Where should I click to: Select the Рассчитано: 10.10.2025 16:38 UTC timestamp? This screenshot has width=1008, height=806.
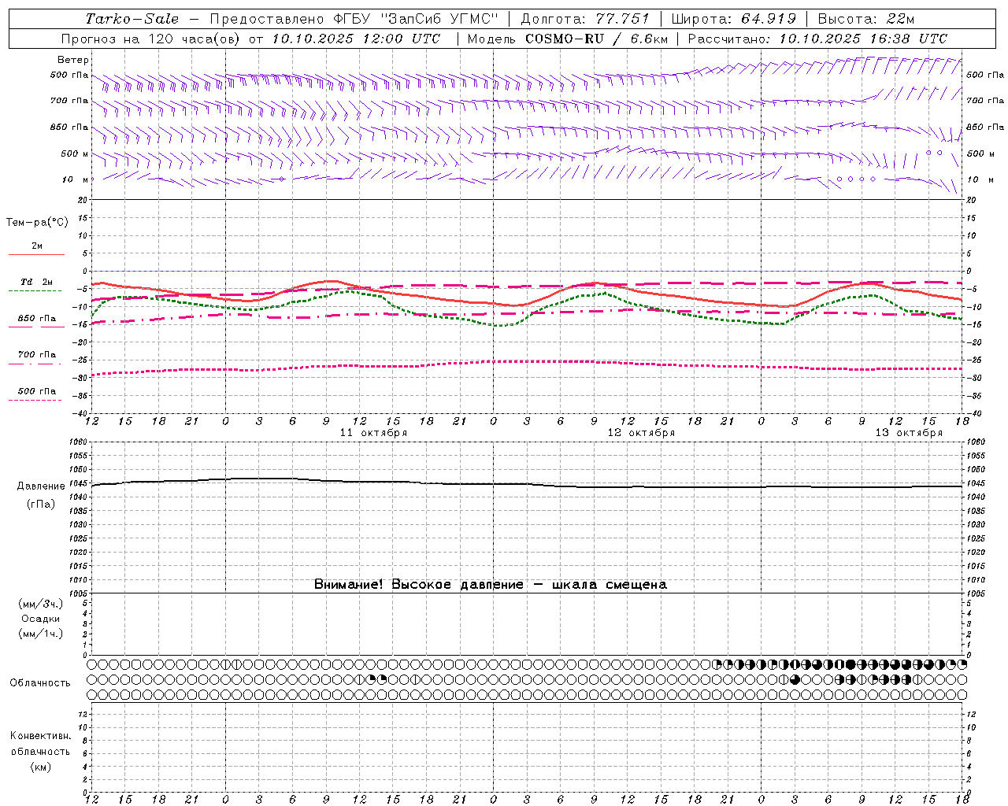point(817,39)
